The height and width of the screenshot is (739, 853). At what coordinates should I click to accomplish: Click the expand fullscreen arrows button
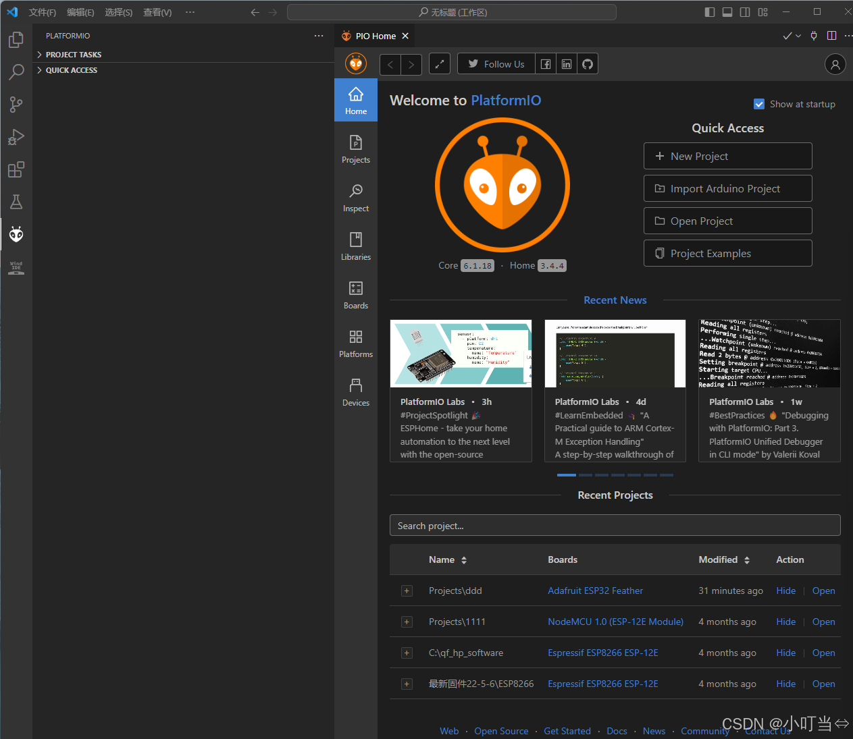(x=440, y=64)
